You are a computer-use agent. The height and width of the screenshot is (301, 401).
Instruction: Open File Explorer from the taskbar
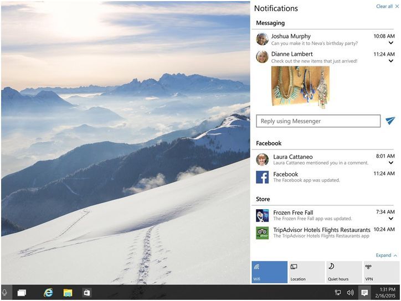[68, 293]
